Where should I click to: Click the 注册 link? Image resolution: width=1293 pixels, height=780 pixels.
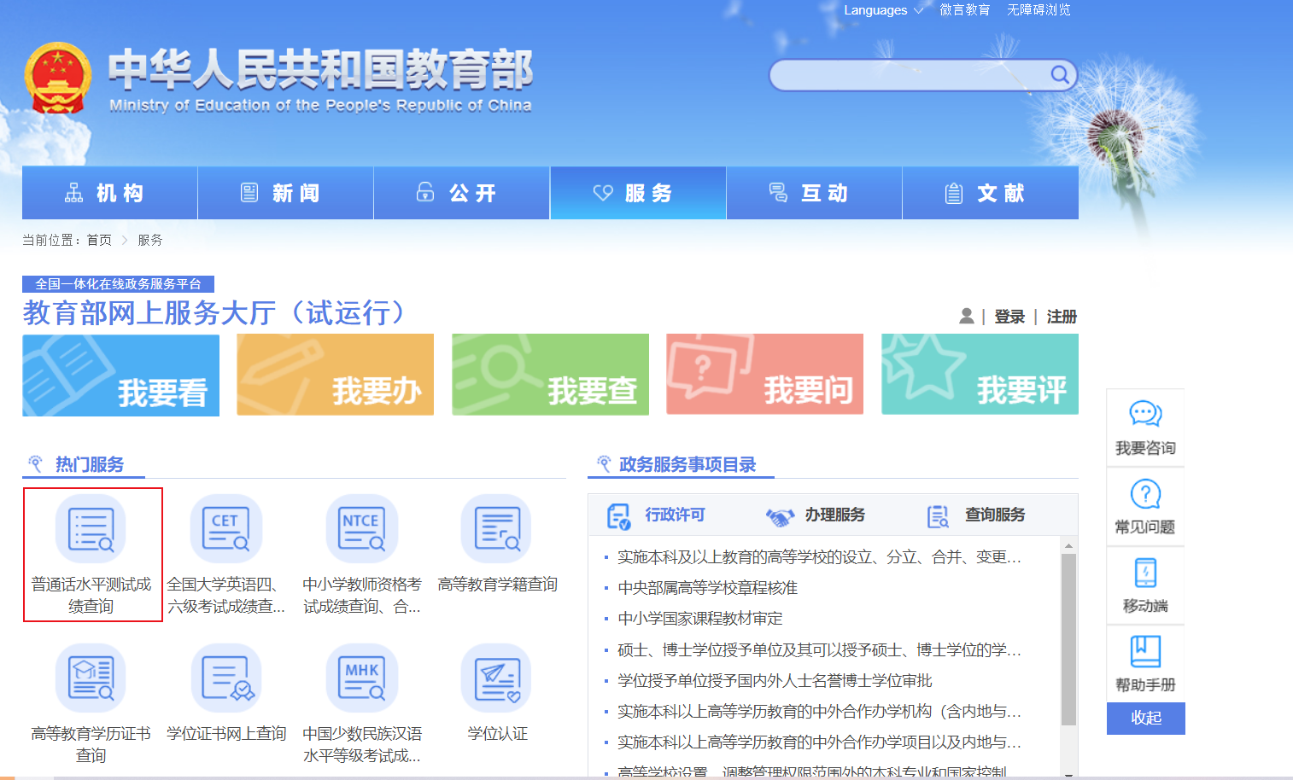coord(1062,317)
